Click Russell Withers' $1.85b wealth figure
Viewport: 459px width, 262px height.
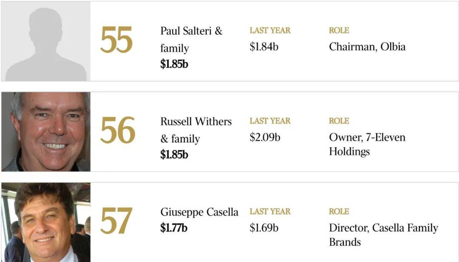(x=174, y=154)
